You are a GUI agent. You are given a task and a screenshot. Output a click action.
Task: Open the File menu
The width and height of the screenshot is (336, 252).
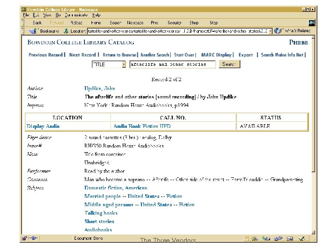26,15
